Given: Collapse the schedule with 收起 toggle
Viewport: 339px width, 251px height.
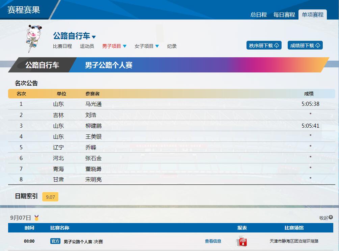Looking at the screenshot, I should [x=326, y=218].
